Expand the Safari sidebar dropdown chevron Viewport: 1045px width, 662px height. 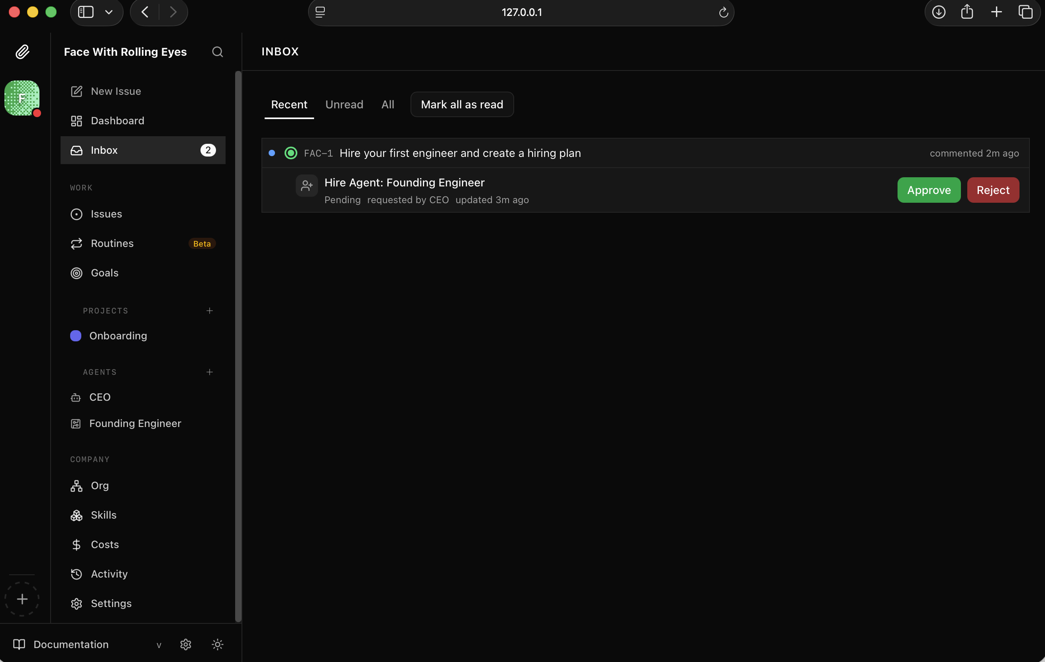109,12
